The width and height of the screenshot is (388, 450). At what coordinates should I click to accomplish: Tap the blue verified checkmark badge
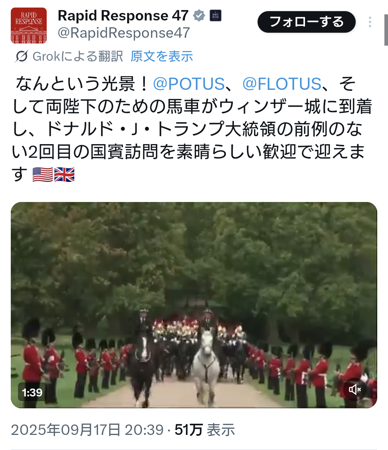point(199,16)
